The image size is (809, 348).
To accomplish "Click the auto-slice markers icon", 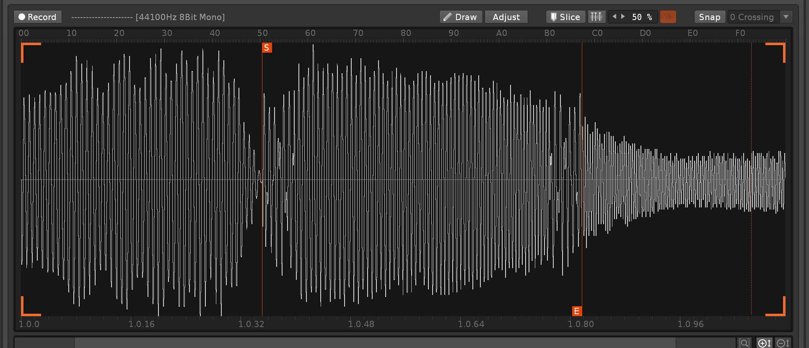I will pyautogui.click(x=596, y=17).
